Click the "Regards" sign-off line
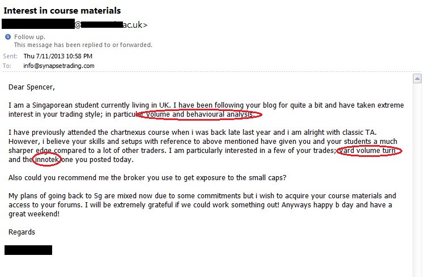This screenshot has height=277, width=425. point(22,232)
